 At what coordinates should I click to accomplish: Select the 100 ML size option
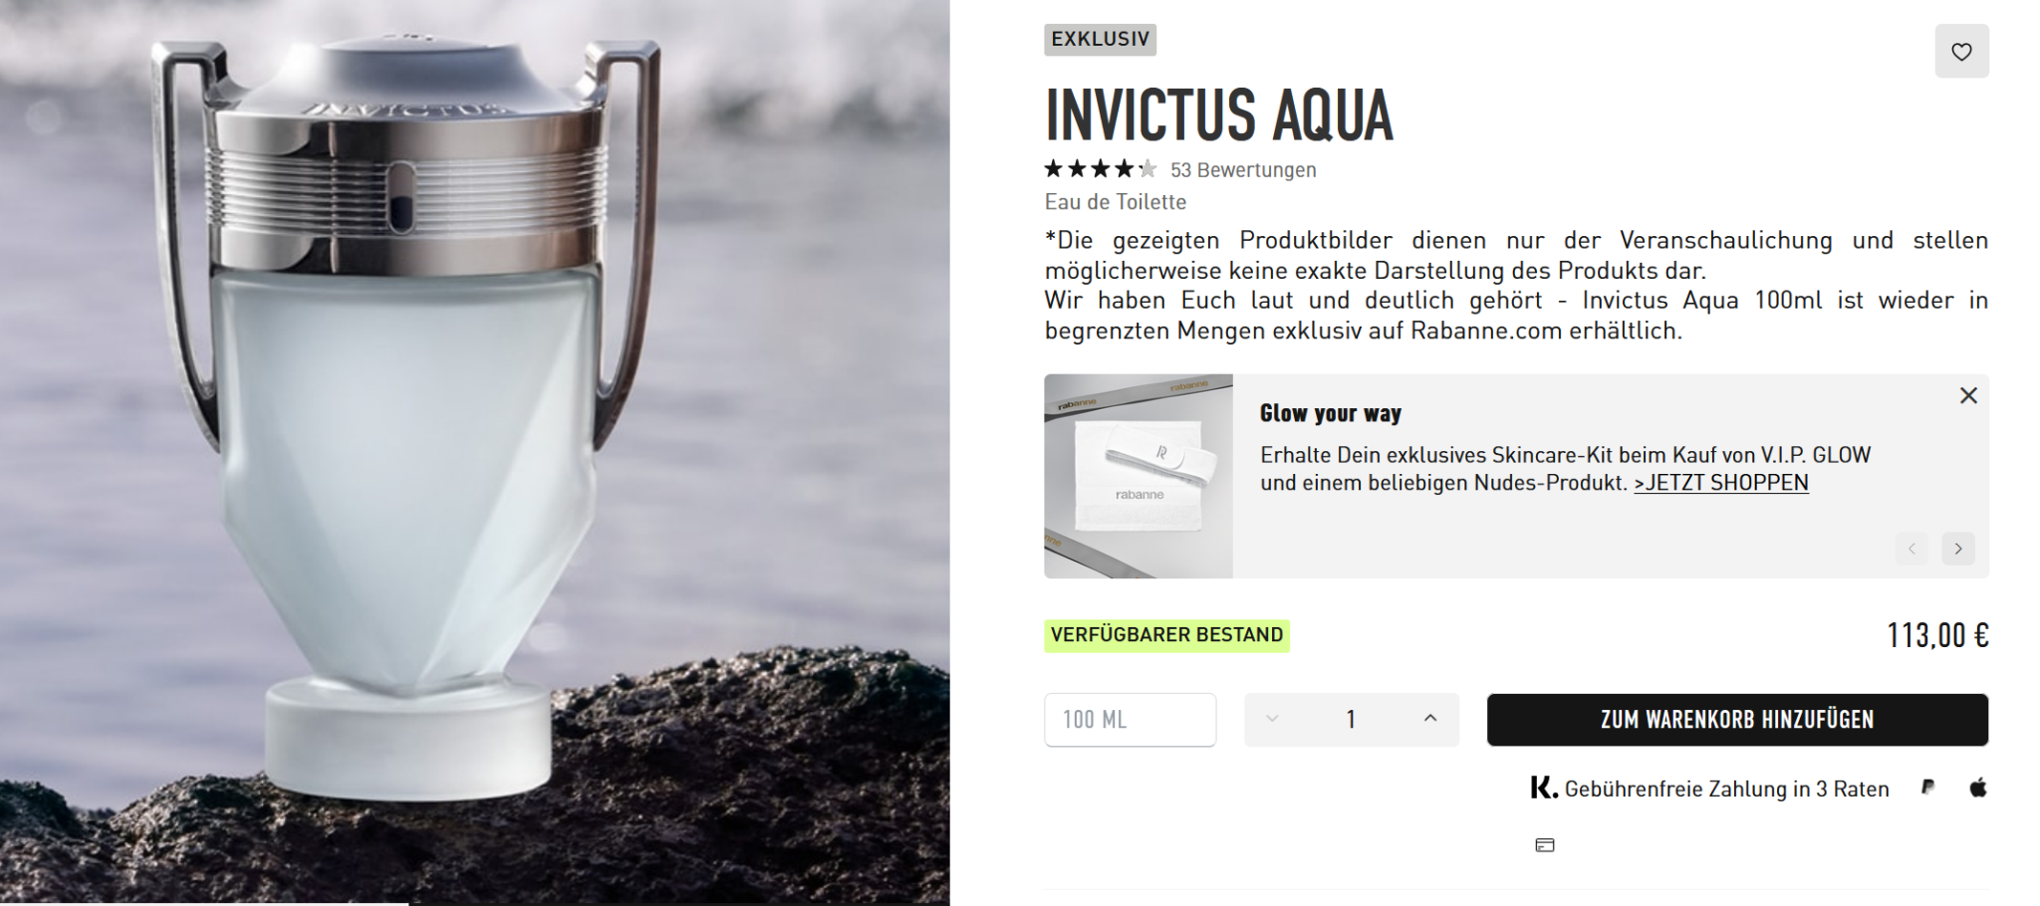click(x=1130, y=720)
